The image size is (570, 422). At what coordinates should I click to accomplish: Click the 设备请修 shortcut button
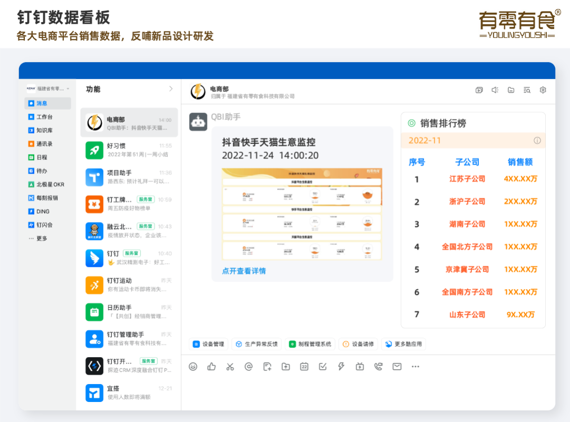point(358,344)
